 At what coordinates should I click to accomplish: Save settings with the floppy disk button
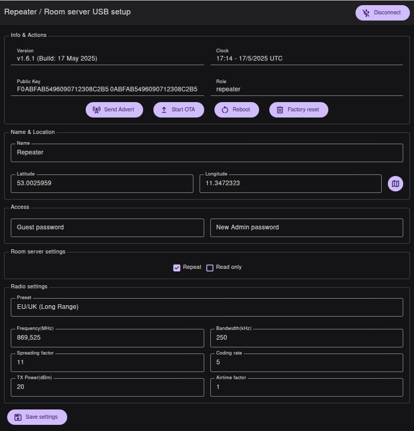(x=37, y=417)
